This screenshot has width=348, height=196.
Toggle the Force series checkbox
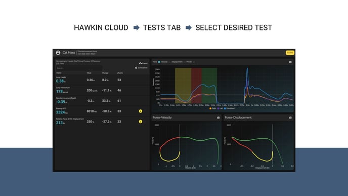(159, 62)
